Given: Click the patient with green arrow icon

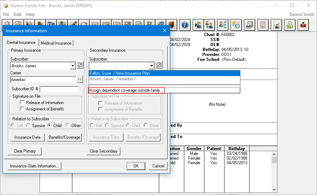Looking at the screenshot, I should [x=289, y=25].
